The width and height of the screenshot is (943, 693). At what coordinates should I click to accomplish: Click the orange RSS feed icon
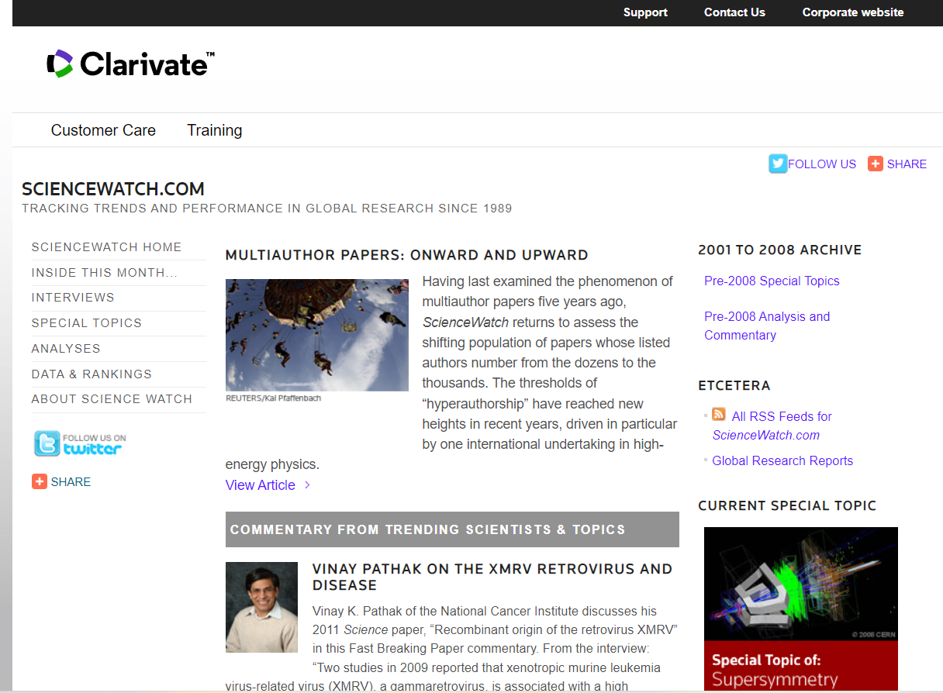point(719,415)
